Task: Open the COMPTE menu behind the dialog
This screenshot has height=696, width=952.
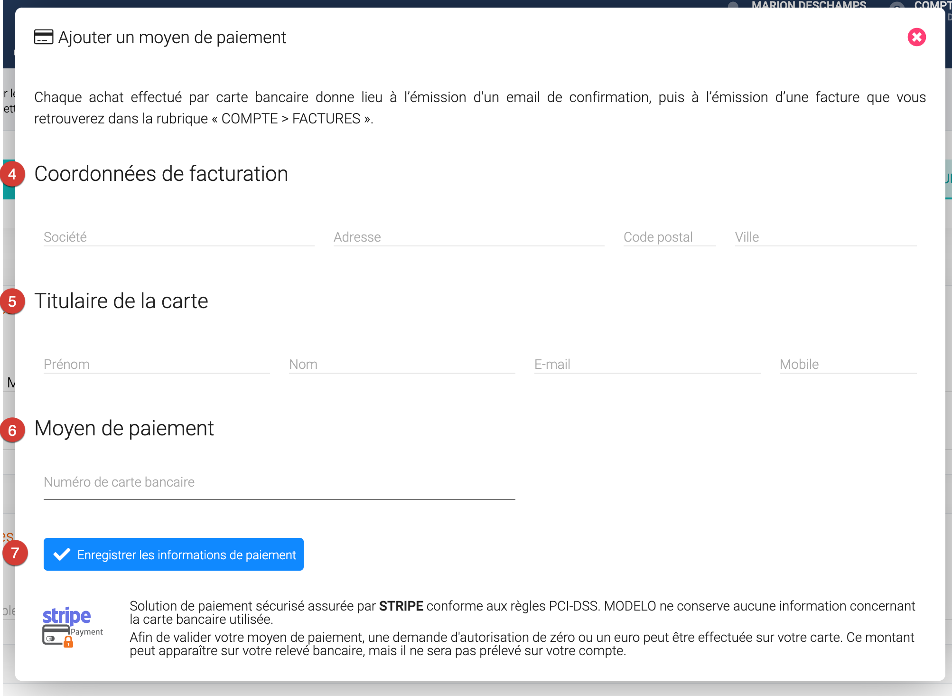Action: click(932, 4)
